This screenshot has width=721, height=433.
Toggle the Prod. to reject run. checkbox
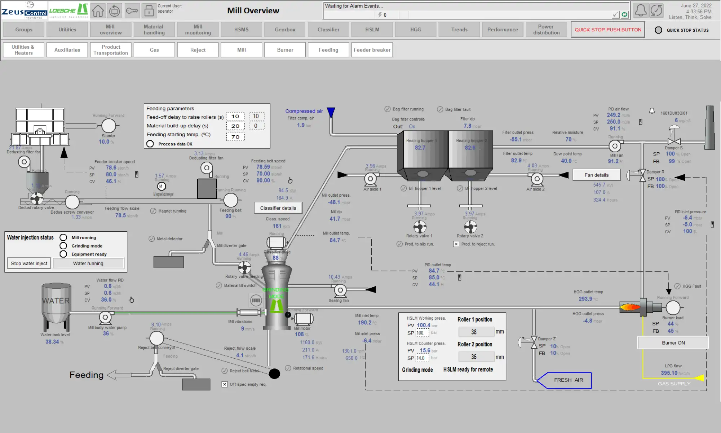click(456, 244)
